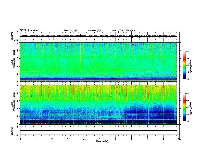Click the "ch.3(V)" axis label
Viewport: 202px width, 156px height.
point(12,131)
